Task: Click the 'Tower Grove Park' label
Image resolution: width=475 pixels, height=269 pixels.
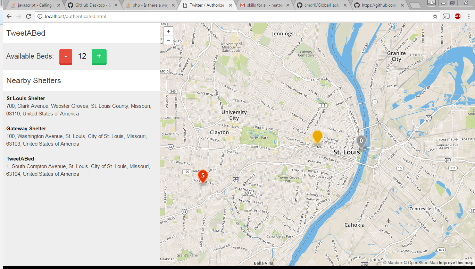Action: click(289, 179)
